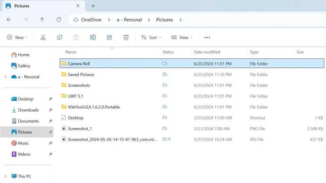Click OneDrive in the address breadcrumb
This screenshot has width=326, height=183.
[91, 20]
